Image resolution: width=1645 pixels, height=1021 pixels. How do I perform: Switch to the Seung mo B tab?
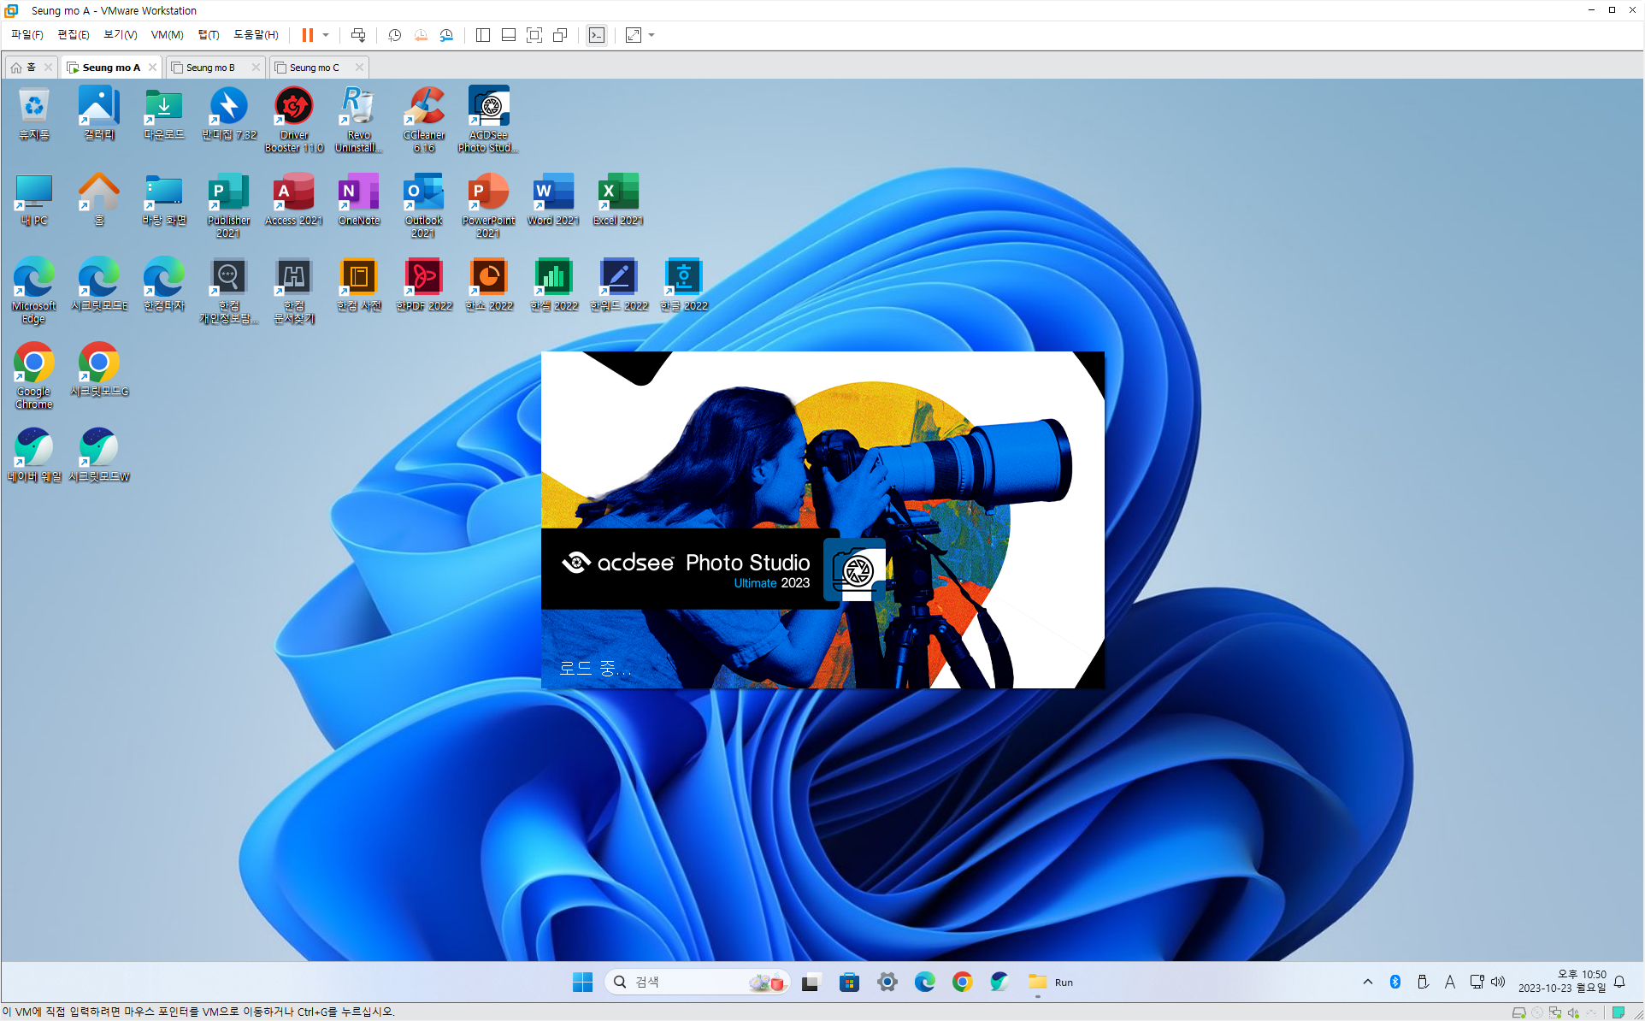point(210,68)
